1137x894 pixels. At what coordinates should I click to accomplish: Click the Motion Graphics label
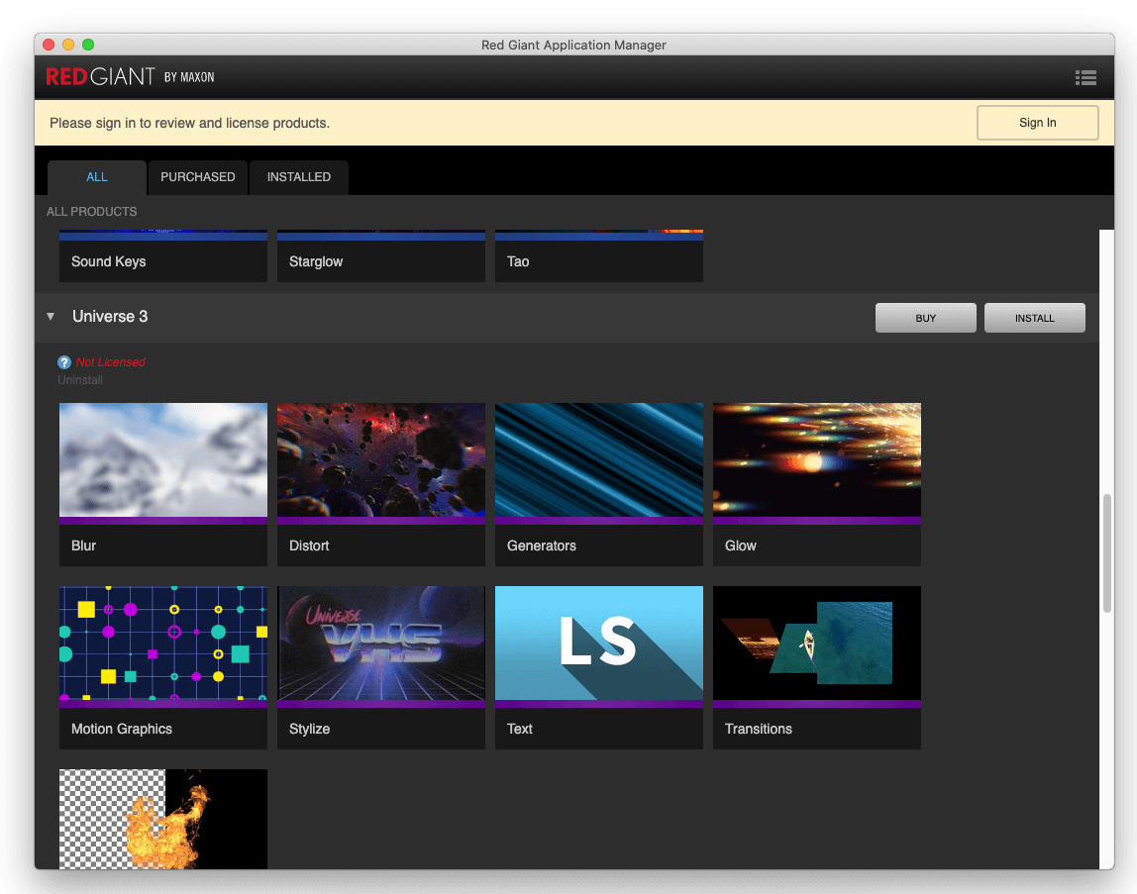pos(122,729)
